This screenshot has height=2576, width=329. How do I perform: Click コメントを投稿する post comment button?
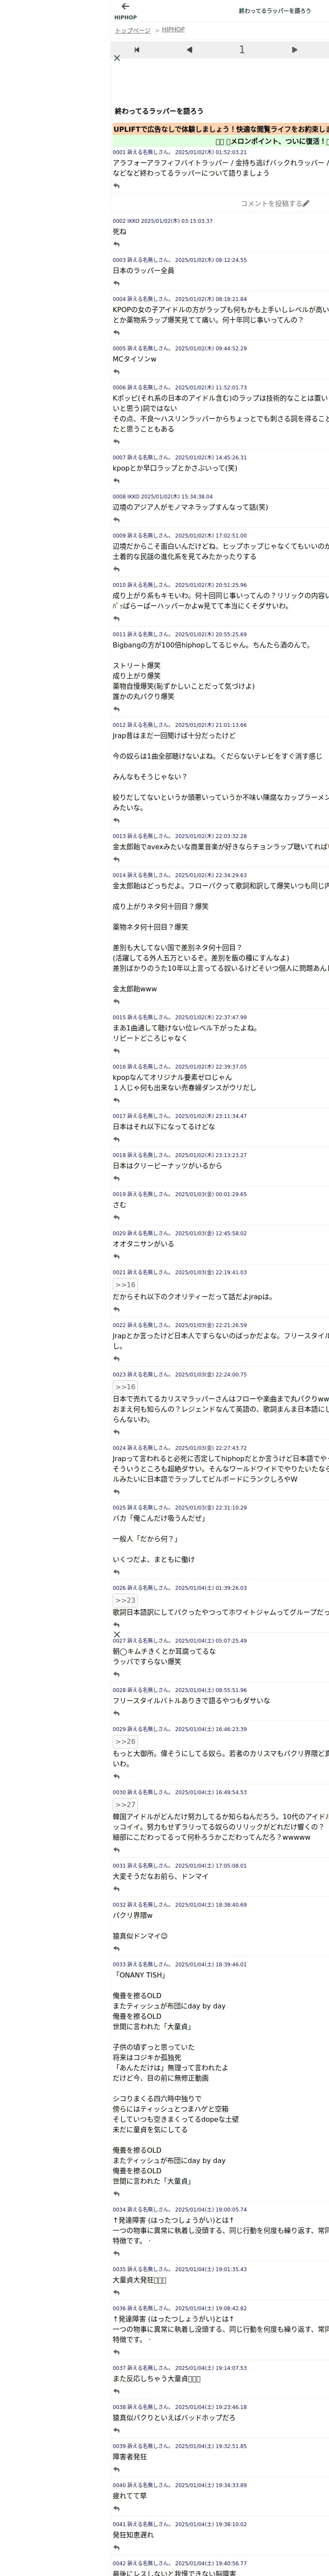coord(275,203)
